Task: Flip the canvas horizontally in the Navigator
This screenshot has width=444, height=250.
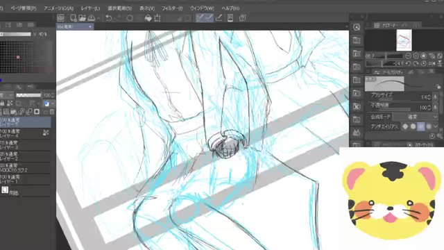Action: [432, 64]
